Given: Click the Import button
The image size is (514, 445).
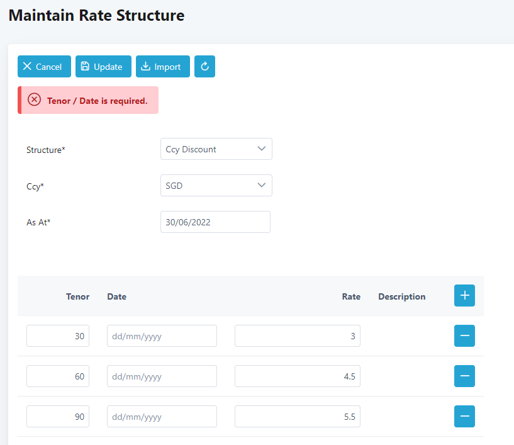Looking at the screenshot, I should (x=162, y=67).
